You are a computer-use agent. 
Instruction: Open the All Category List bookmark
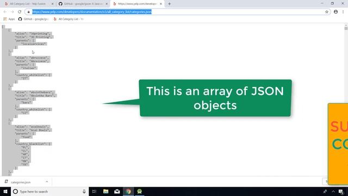69,19
